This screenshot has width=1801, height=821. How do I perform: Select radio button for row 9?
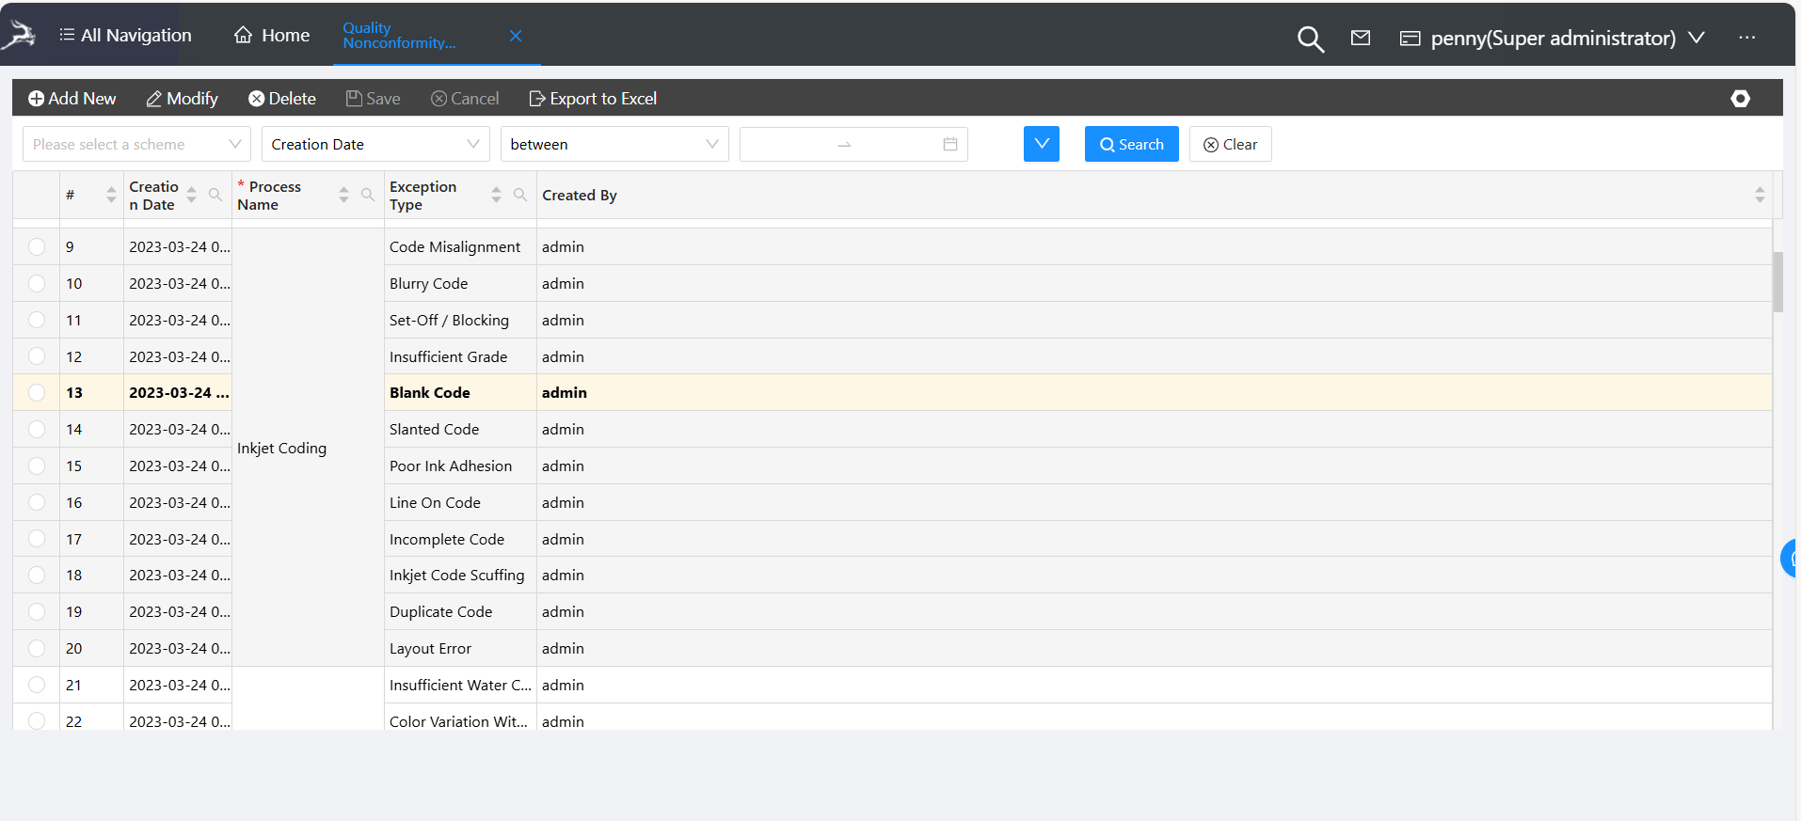click(37, 247)
